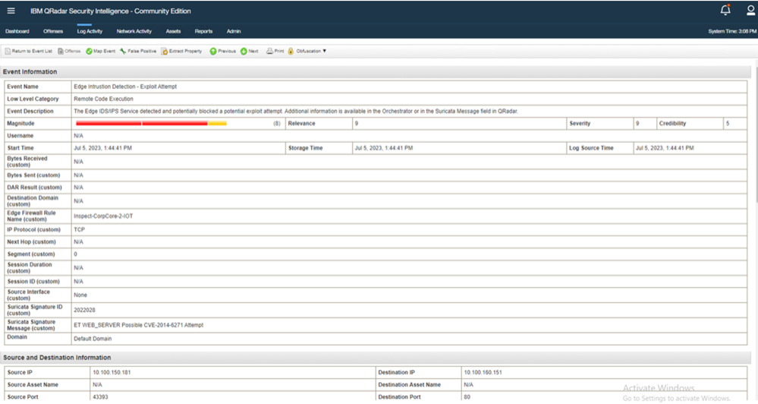Open the Reports tab
The height and width of the screenshot is (404, 758).
203,31
